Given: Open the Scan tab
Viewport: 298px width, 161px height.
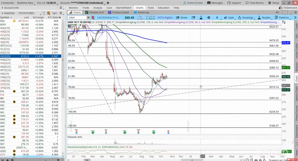Looking at the screenshot, I should tap(109, 8).
